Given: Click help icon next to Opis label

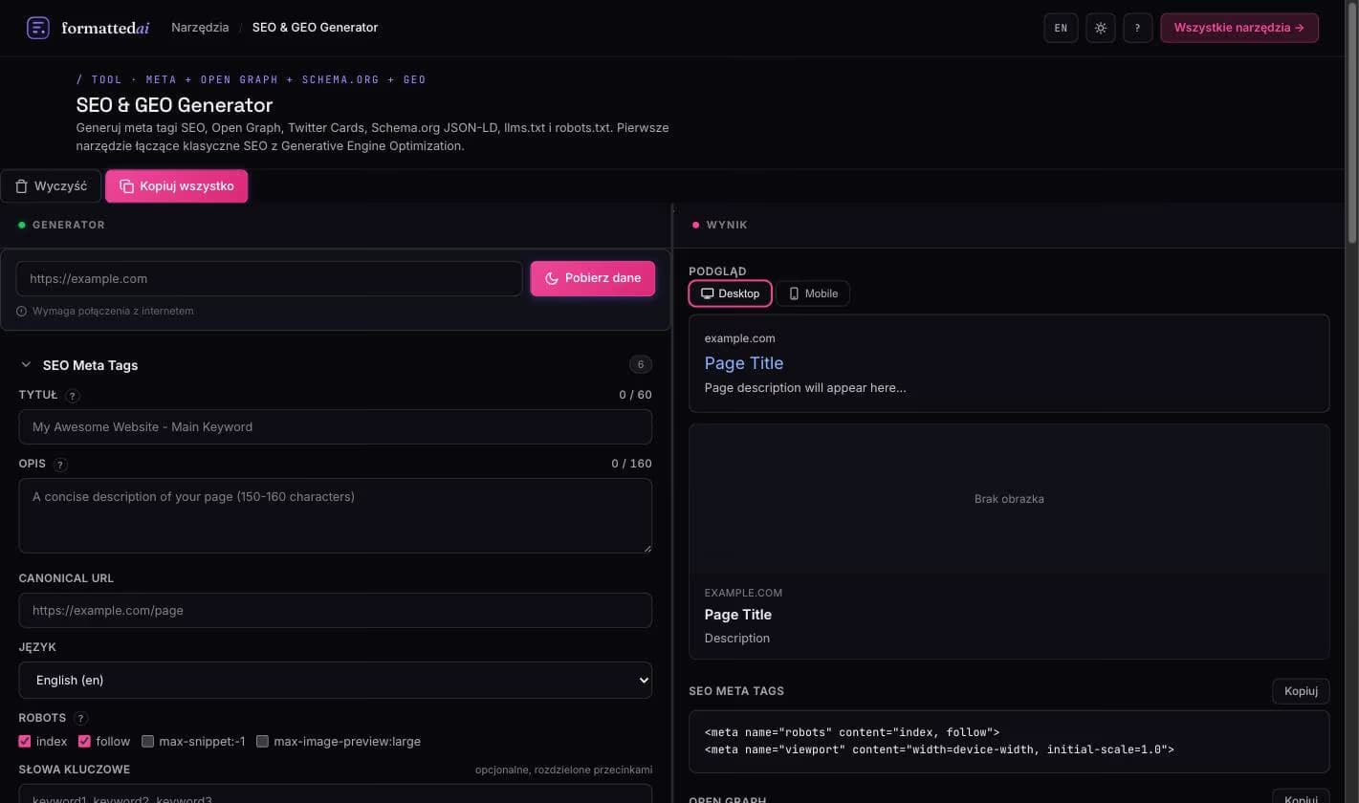Looking at the screenshot, I should coord(60,465).
